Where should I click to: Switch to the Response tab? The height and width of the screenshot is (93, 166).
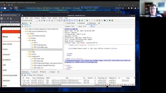point(92,23)
